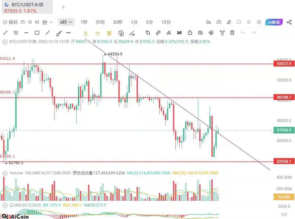Select the parallel lines tool

[x=16, y=33]
